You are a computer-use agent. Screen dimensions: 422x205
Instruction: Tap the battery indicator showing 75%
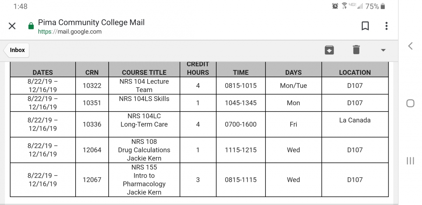(375, 6)
